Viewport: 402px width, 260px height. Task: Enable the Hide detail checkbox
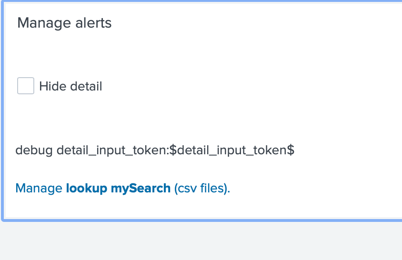coord(26,86)
